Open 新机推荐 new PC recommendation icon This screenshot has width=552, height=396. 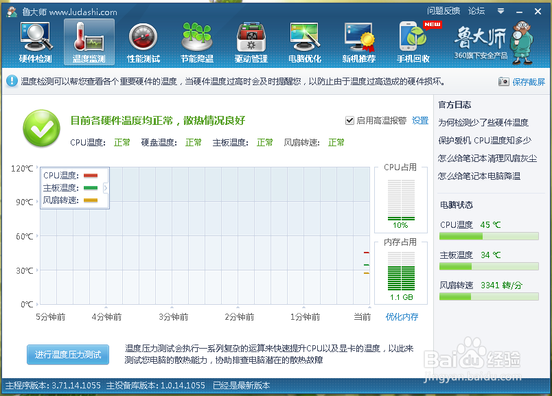coord(358,43)
